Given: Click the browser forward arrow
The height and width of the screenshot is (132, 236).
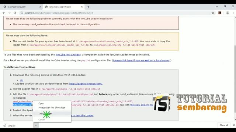Looking at the screenshot, I should (x=9, y=13).
